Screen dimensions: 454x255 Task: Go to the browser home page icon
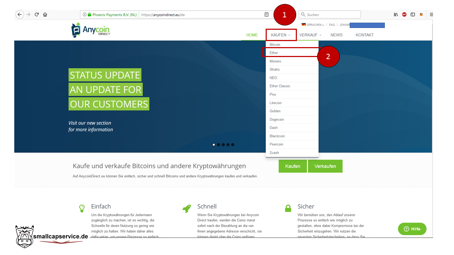coord(45,15)
